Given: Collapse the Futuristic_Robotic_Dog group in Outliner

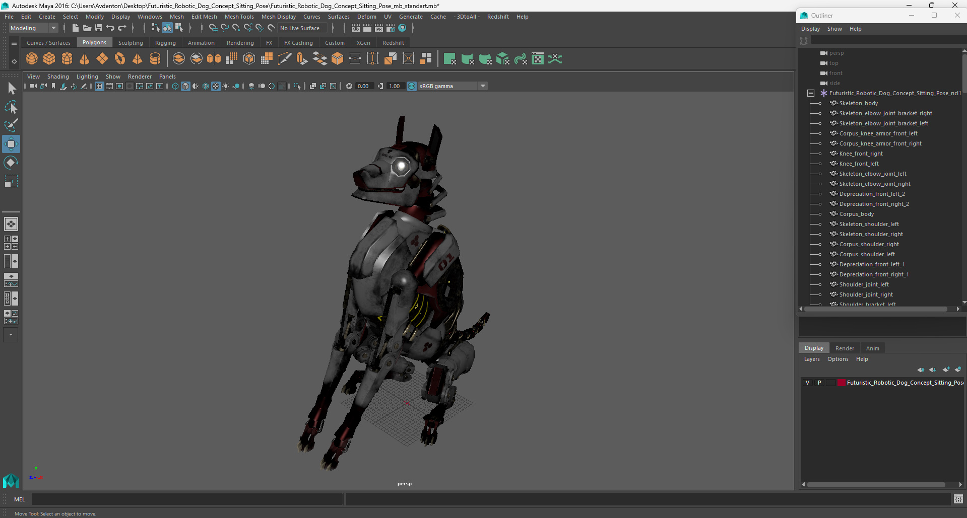Looking at the screenshot, I should [811, 93].
